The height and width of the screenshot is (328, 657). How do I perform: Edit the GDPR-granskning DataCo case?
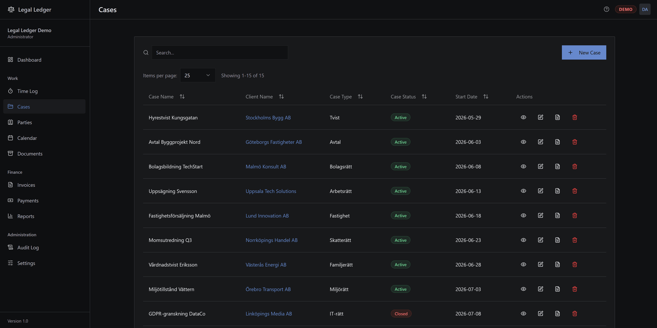(x=540, y=314)
